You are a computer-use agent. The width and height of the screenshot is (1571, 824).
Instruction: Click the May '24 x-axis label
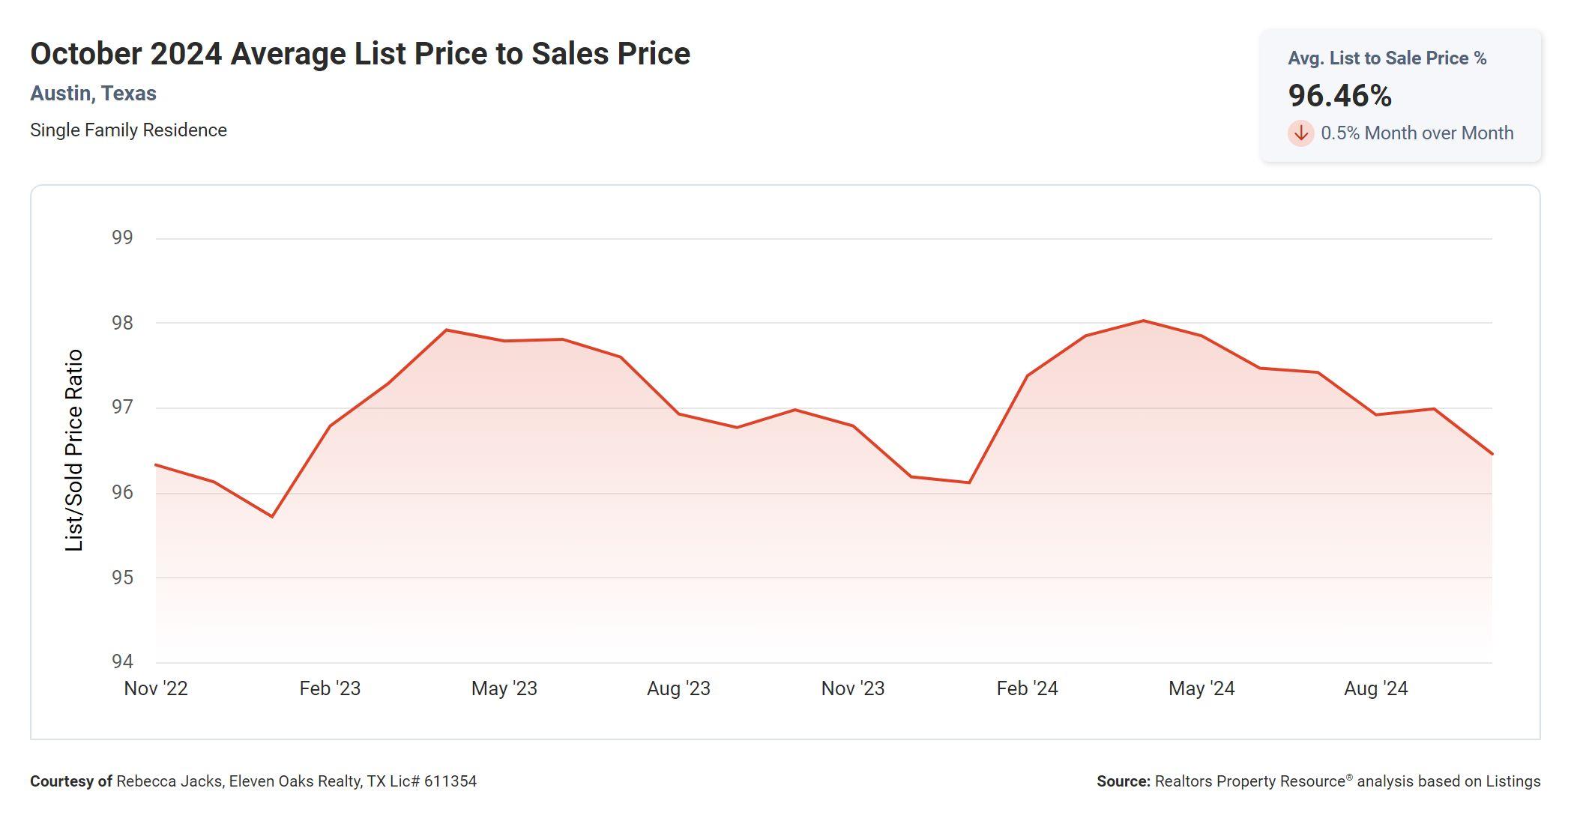coord(1201,688)
